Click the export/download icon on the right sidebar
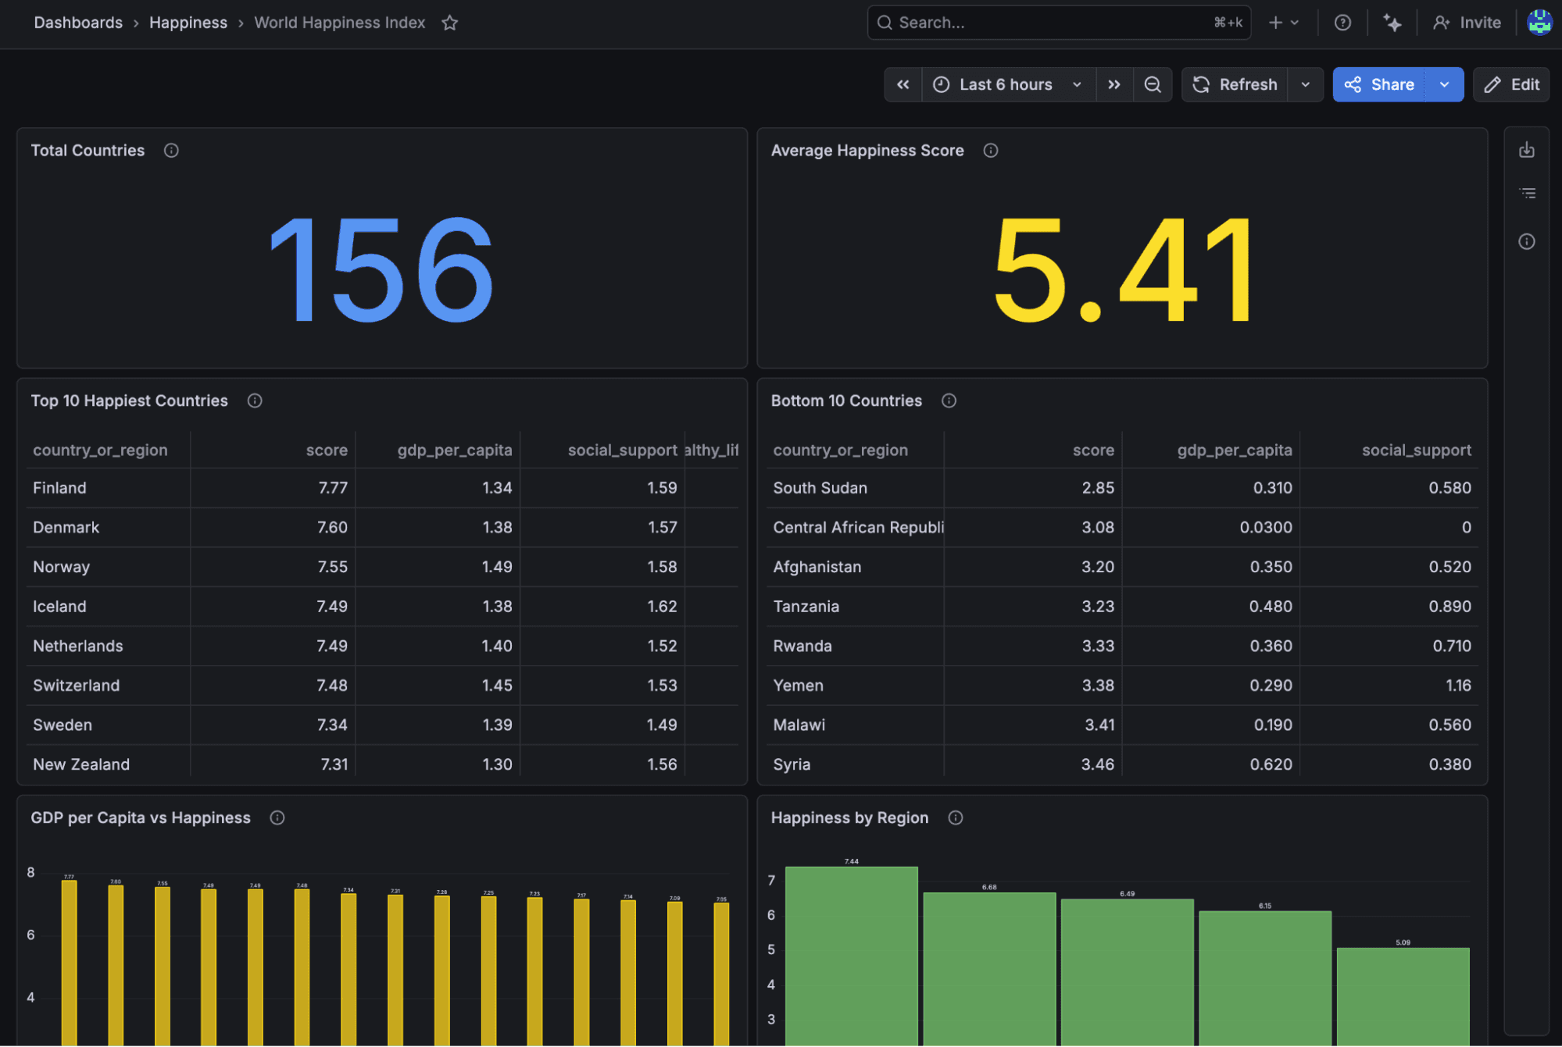This screenshot has height=1047, width=1562. pyautogui.click(x=1527, y=148)
